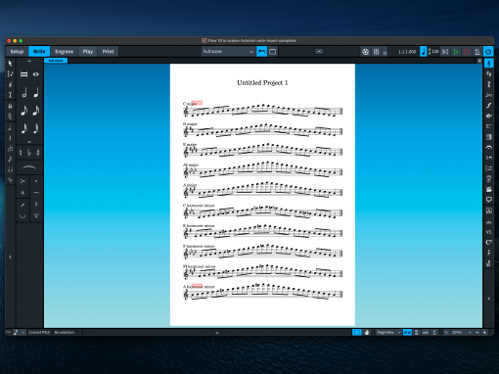
Task: Click the Setup mode button
Action: pyautogui.click(x=17, y=52)
